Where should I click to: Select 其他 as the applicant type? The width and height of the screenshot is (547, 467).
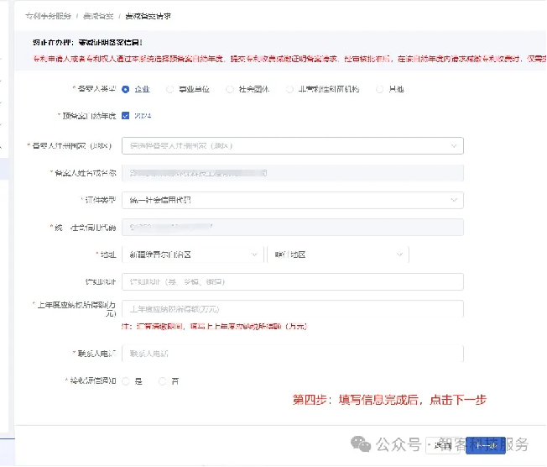tap(380, 88)
